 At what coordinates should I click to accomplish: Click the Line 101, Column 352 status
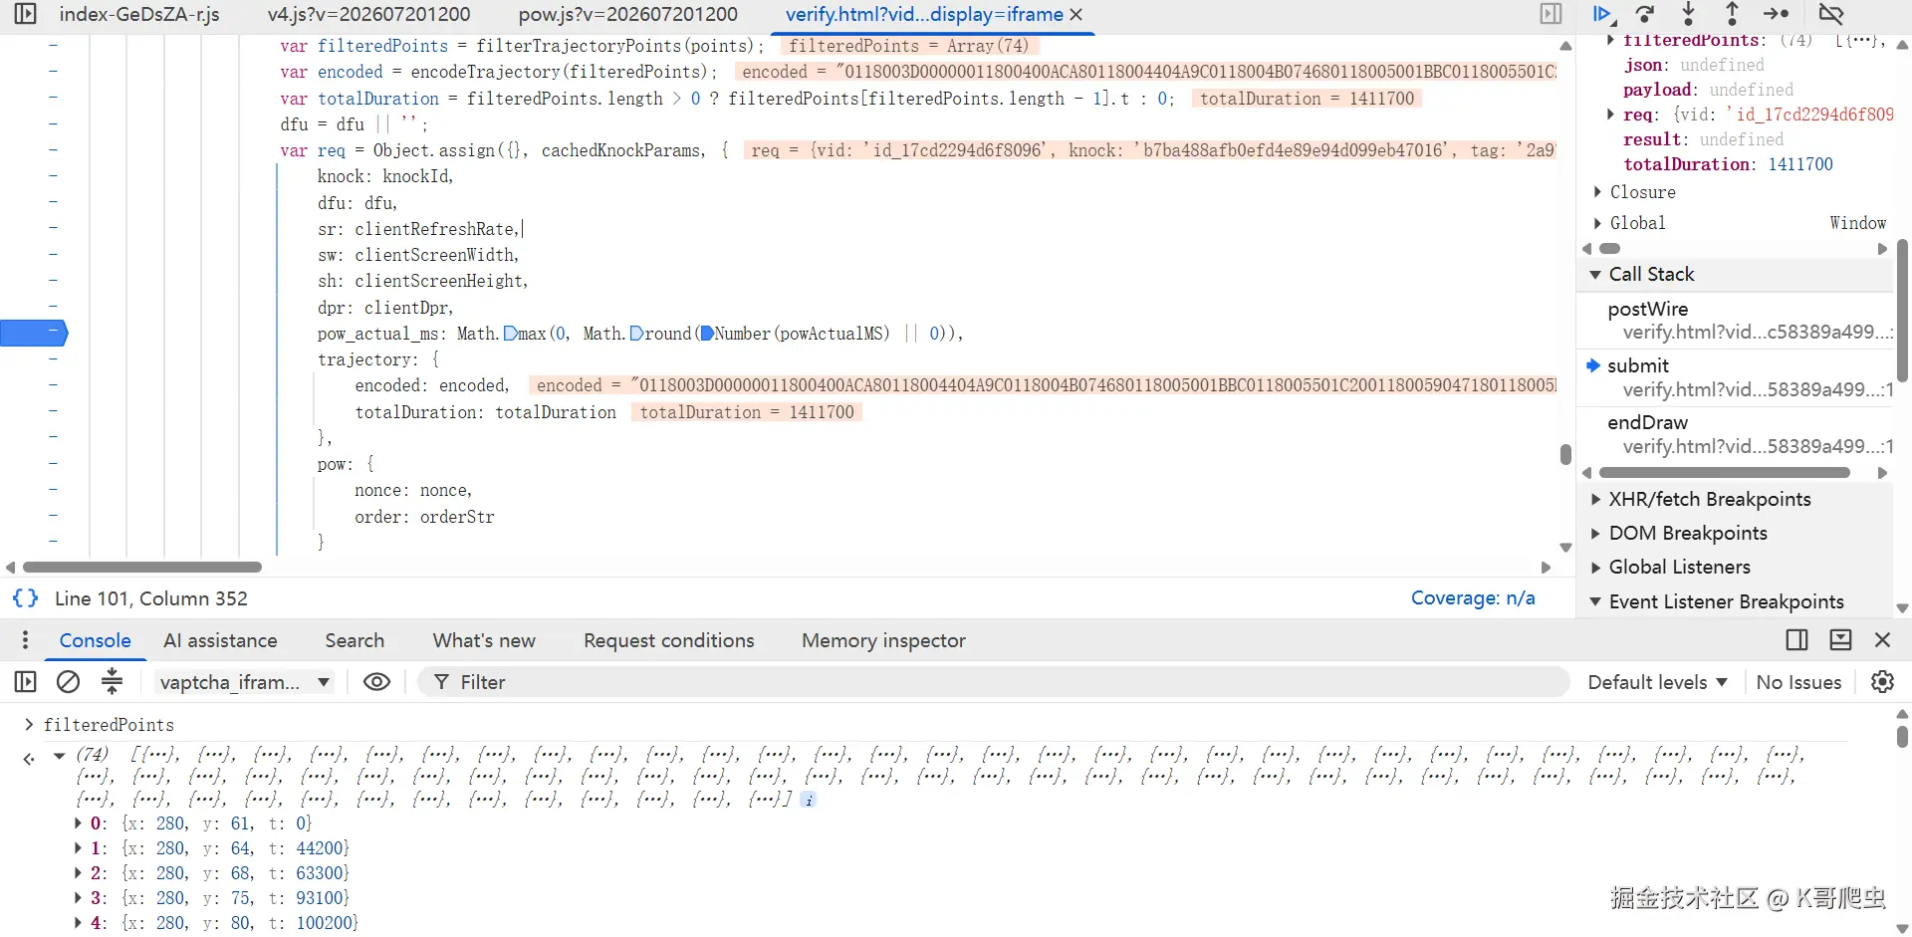151,598
